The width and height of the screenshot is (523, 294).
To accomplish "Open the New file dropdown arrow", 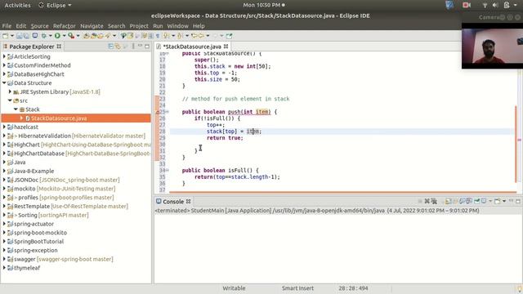I will pos(12,36).
